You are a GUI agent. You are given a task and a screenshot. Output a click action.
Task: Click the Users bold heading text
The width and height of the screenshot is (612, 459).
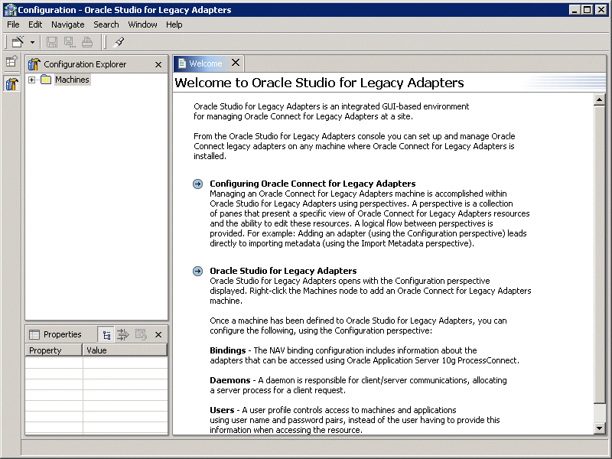tap(222, 410)
